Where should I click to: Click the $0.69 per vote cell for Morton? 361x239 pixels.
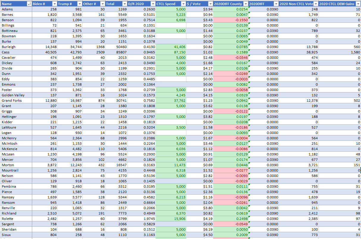coord(200,165)
